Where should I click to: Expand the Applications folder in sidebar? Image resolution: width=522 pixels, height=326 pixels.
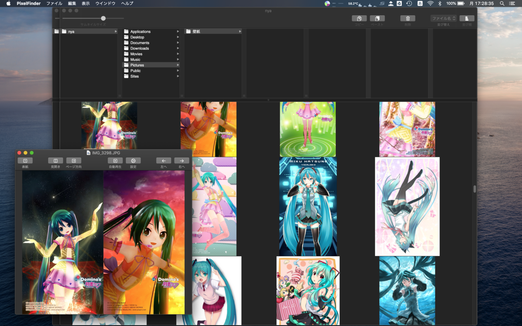coord(178,31)
